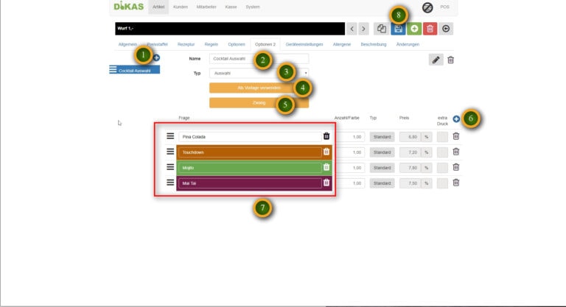Viewport: 566px width, 307px height.
Task: Click the drag handle next to Mojito
Action: pyautogui.click(x=170, y=167)
